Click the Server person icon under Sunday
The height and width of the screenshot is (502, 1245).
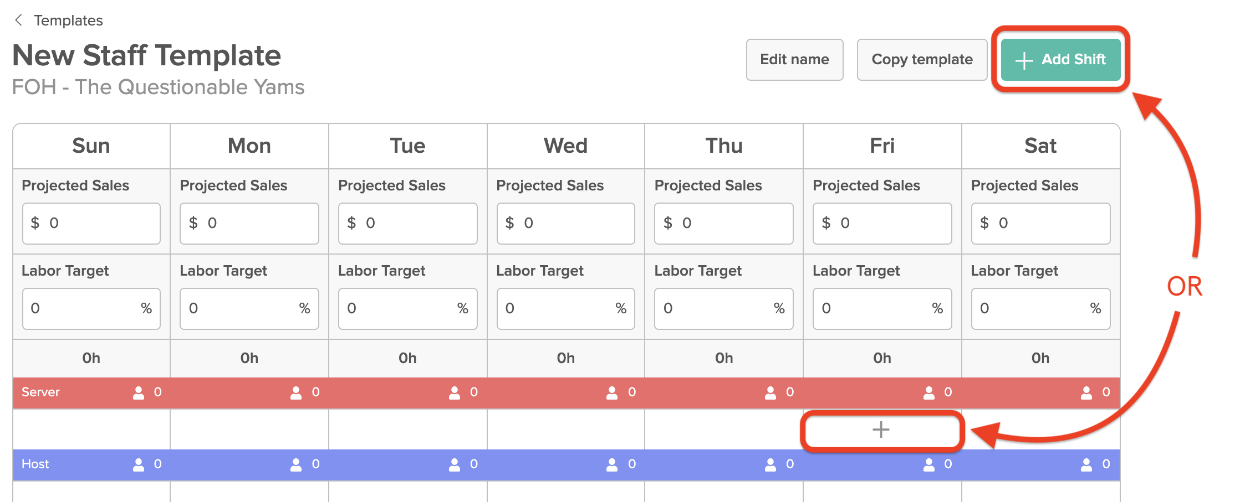(139, 392)
